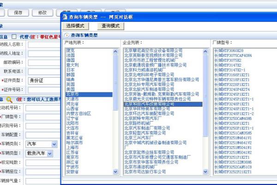
Task: Click the 企业列表 scrollbar thumb
Action: click(x=205, y=96)
